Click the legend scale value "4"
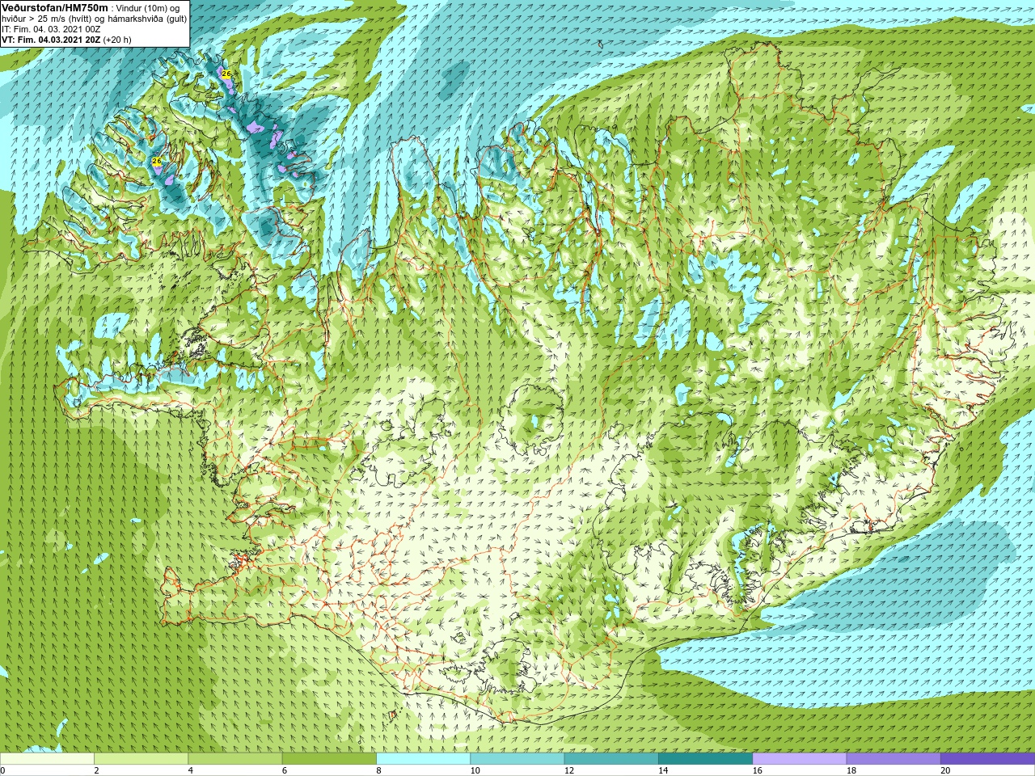Image resolution: width=1035 pixels, height=776 pixels. (x=190, y=770)
